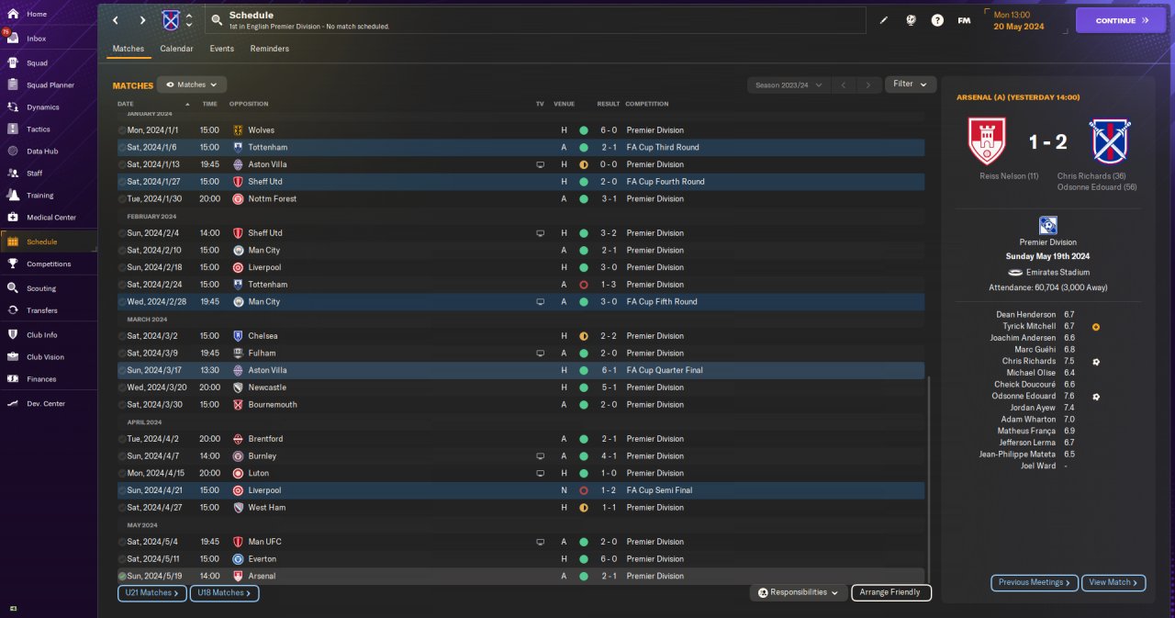Select the Liverpool FA Cup Semi Final row
The height and width of the screenshot is (618, 1175).
521,490
